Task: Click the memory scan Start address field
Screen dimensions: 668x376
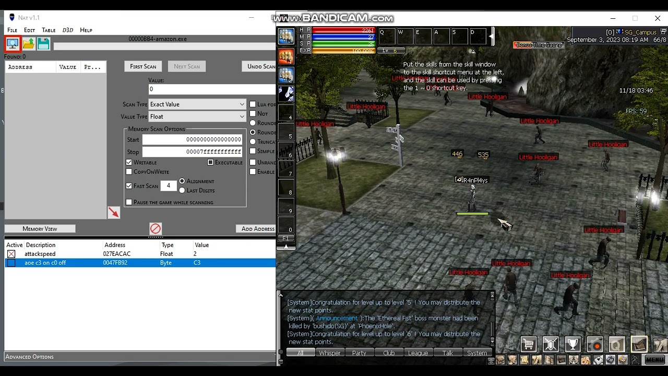Action: 192,139
